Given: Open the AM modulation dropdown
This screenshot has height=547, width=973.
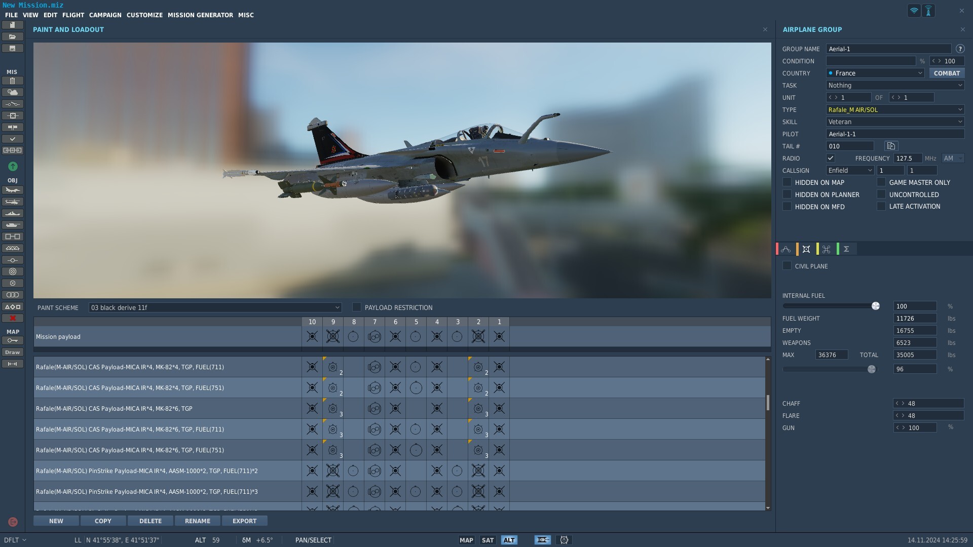Looking at the screenshot, I should click(953, 158).
